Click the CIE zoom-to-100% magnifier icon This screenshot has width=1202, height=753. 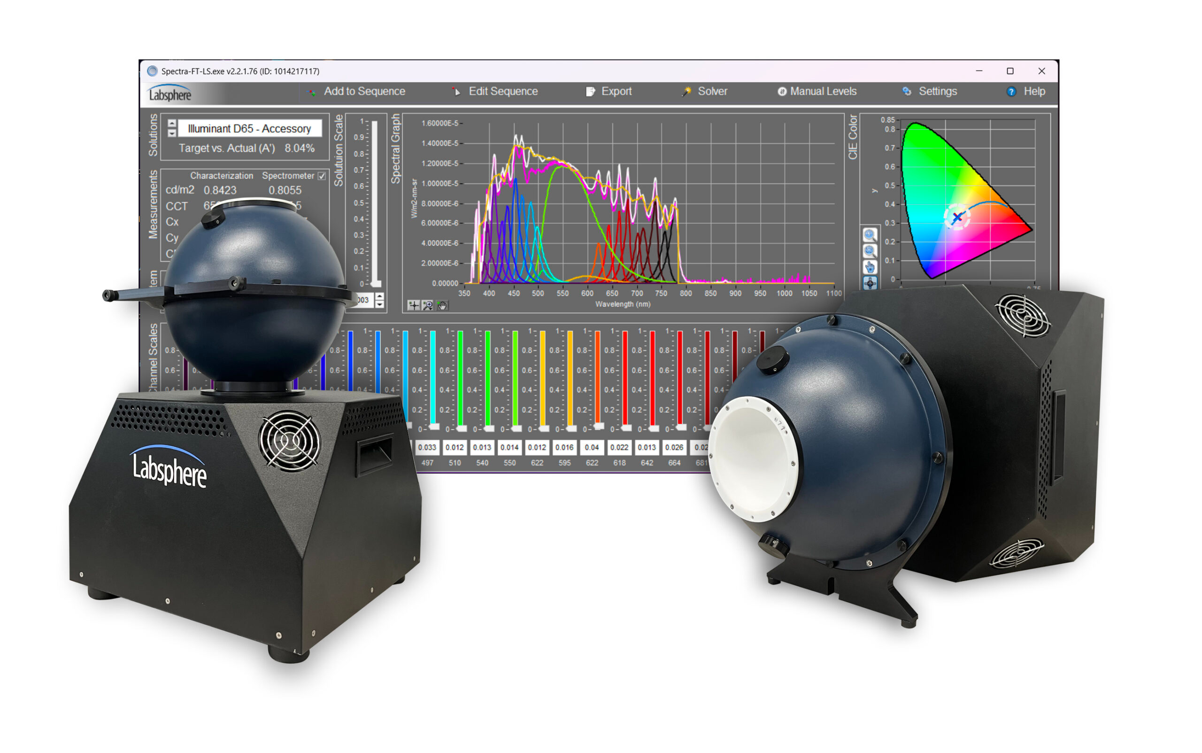point(870,235)
